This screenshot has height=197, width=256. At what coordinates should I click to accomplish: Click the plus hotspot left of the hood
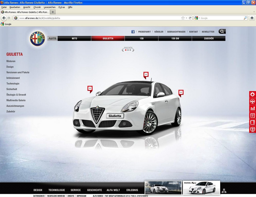90,89
